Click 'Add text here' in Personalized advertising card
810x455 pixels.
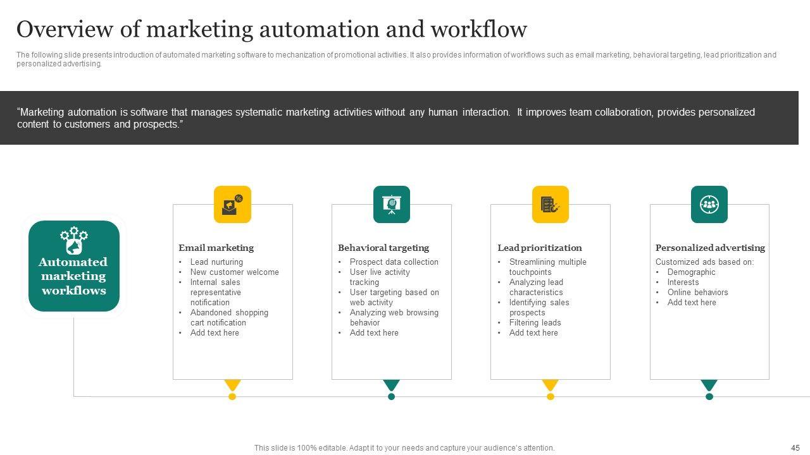[692, 303]
